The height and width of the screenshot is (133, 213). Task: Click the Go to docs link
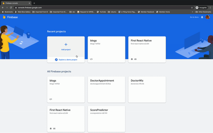tap(194, 17)
